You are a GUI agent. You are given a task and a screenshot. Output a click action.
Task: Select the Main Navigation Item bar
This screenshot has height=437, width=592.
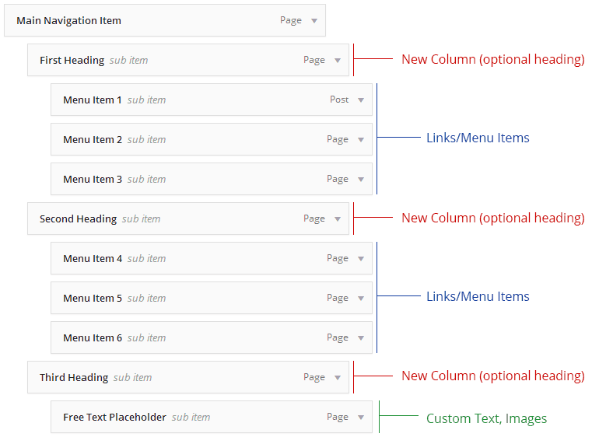(x=156, y=21)
